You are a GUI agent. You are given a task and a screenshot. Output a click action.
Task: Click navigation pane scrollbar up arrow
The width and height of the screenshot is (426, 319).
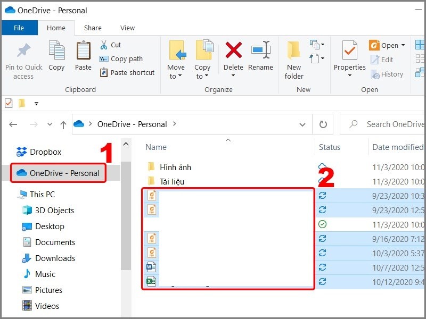126,144
